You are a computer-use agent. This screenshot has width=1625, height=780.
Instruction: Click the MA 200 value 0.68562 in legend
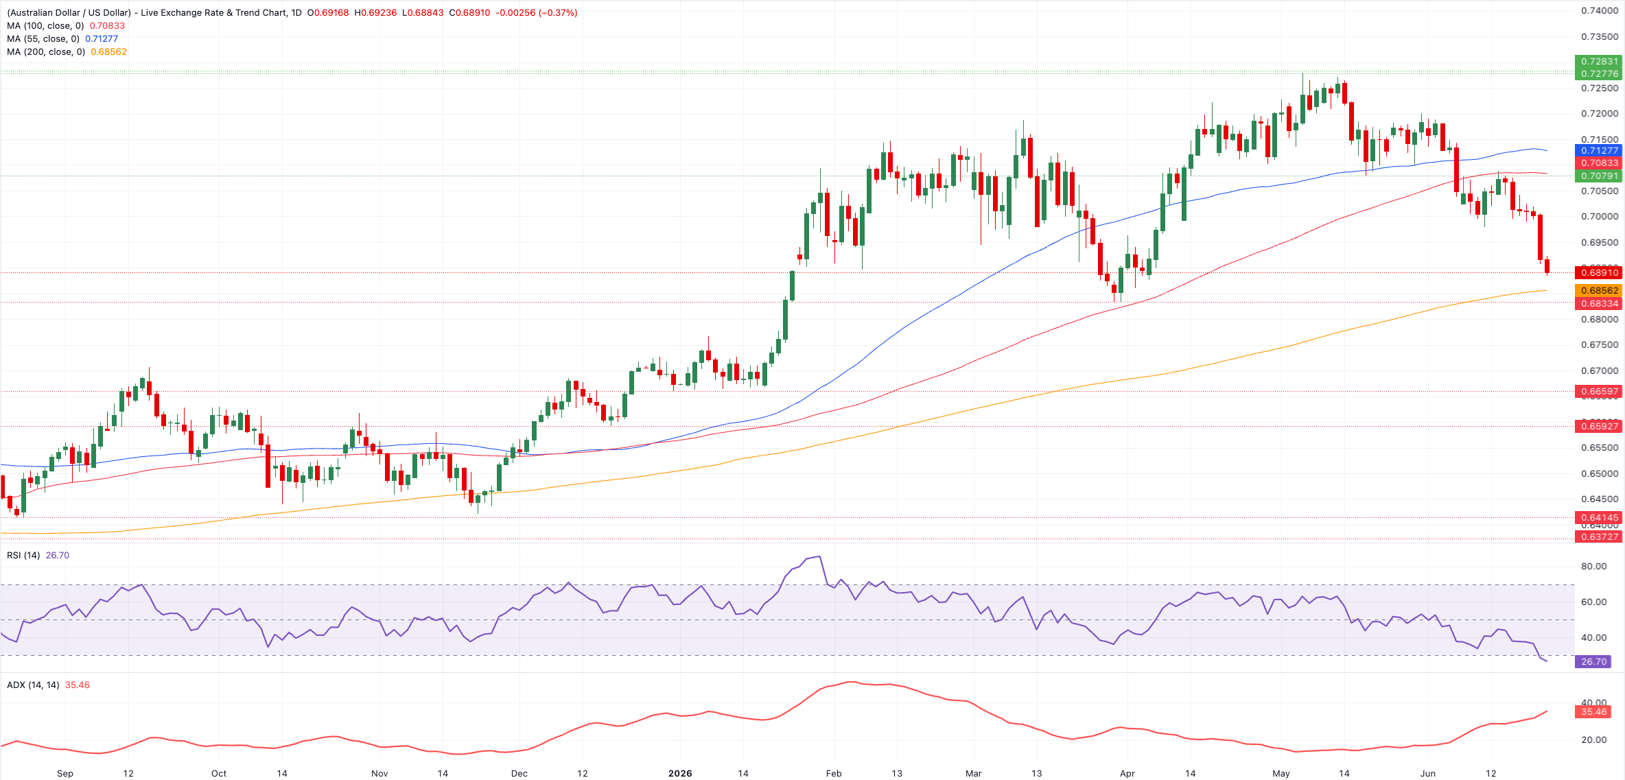click(x=108, y=51)
